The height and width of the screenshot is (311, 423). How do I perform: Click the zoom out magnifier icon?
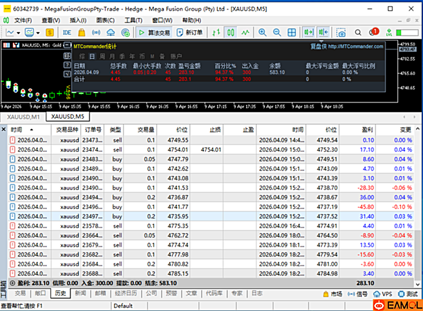point(277,32)
